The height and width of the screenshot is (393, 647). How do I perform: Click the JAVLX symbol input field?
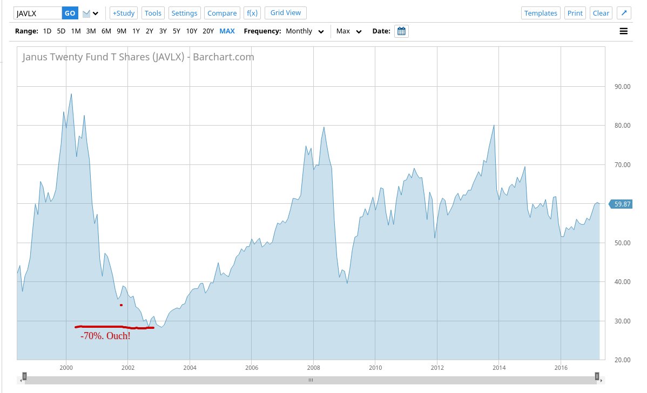38,13
